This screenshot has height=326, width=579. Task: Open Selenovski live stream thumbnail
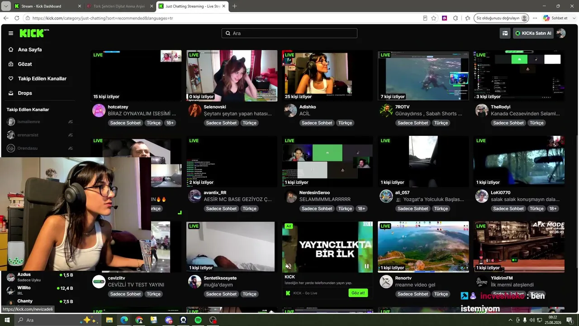(x=232, y=76)
